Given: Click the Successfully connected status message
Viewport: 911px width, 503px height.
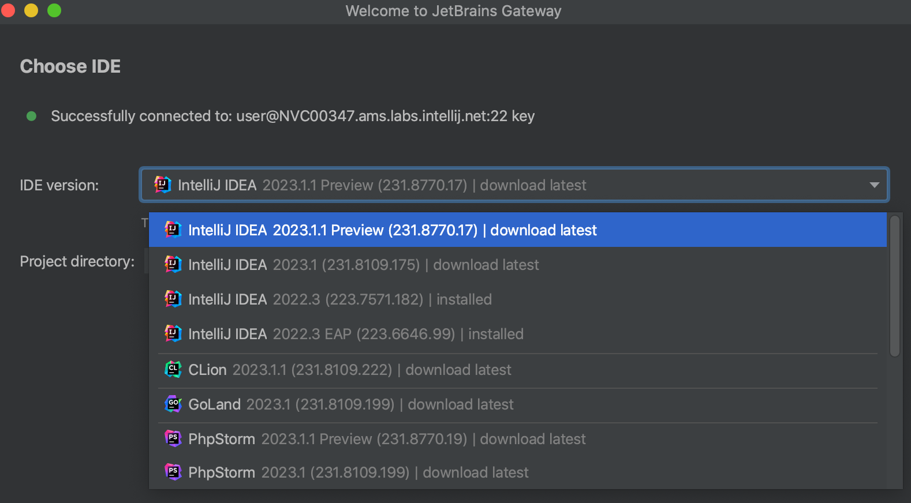Looking at the screenshot, I should pyautogui.click(x=293, y=116).
